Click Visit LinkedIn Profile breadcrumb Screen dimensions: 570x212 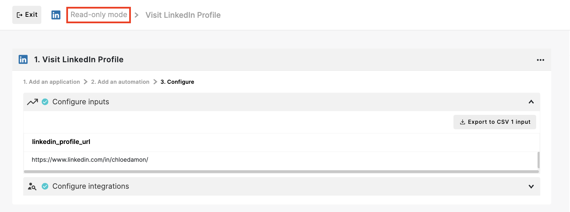coord(183,15)
